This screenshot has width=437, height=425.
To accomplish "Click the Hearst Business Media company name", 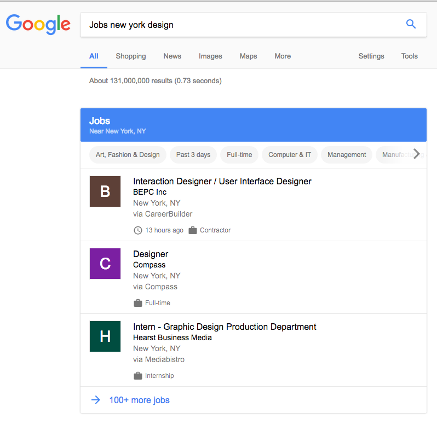I will [x=173, y=337].
